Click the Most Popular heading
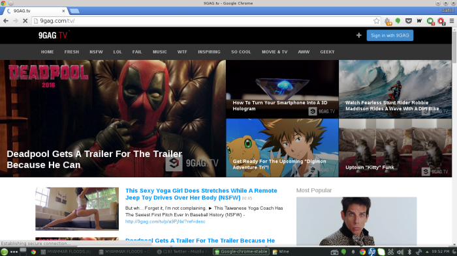This screenshot has height=256, width=457. [314, 190]
